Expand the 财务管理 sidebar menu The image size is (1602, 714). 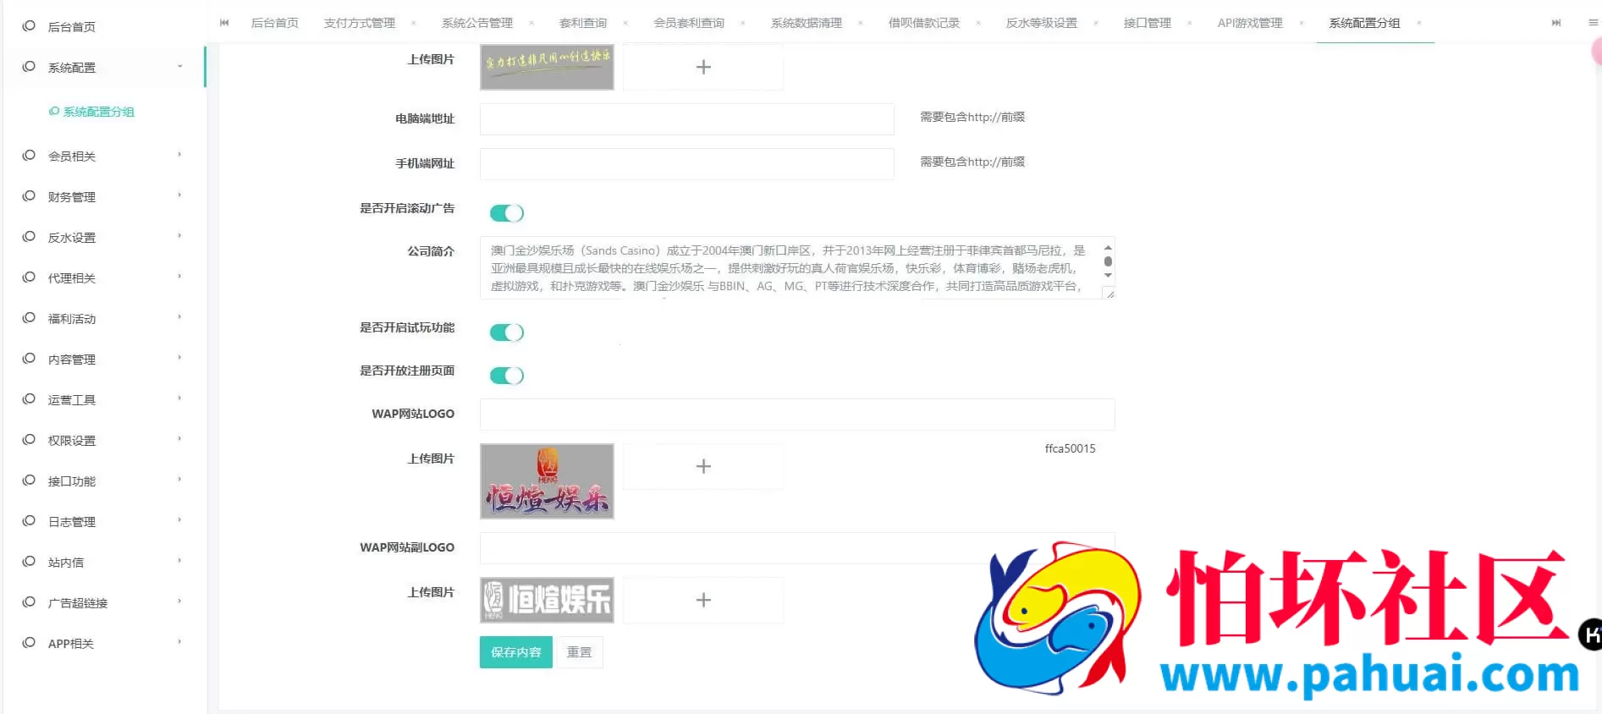pos(179,195)
